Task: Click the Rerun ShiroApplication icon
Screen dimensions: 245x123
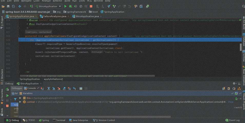Action: (7, 89)
